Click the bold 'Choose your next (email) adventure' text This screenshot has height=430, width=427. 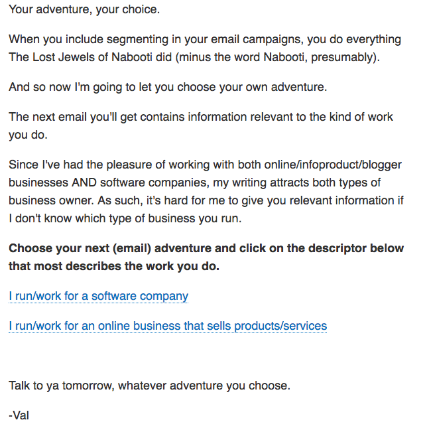point(99,249)
